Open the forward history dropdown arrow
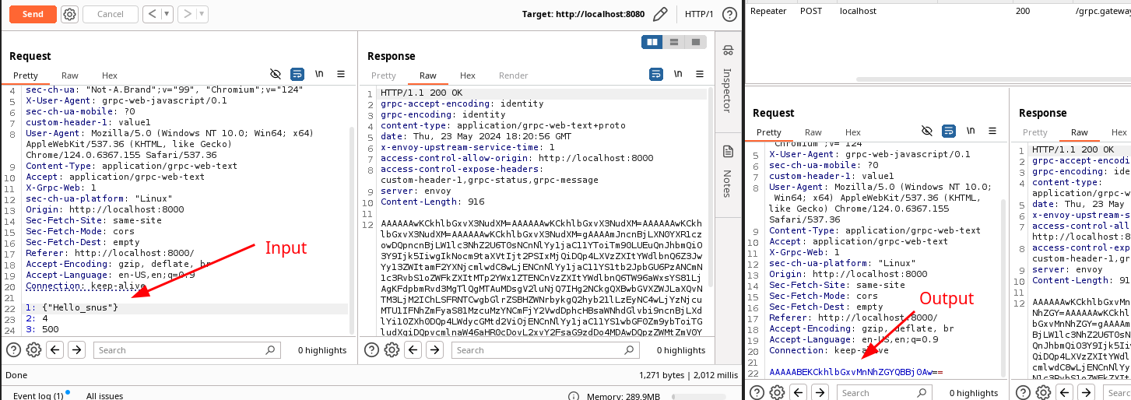Screen dimensions: 1131x400 coord(202,14)
